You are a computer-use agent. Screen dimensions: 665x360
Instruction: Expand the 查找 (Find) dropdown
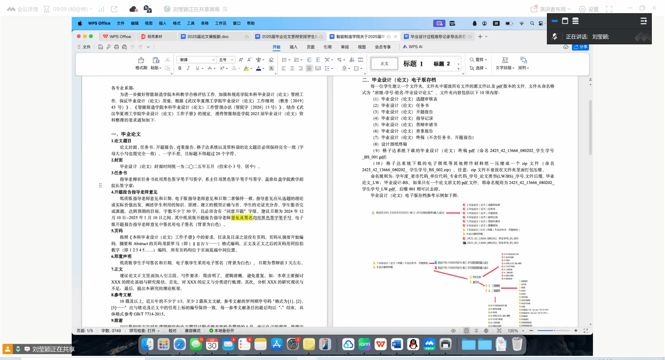[x=478, y=60]
